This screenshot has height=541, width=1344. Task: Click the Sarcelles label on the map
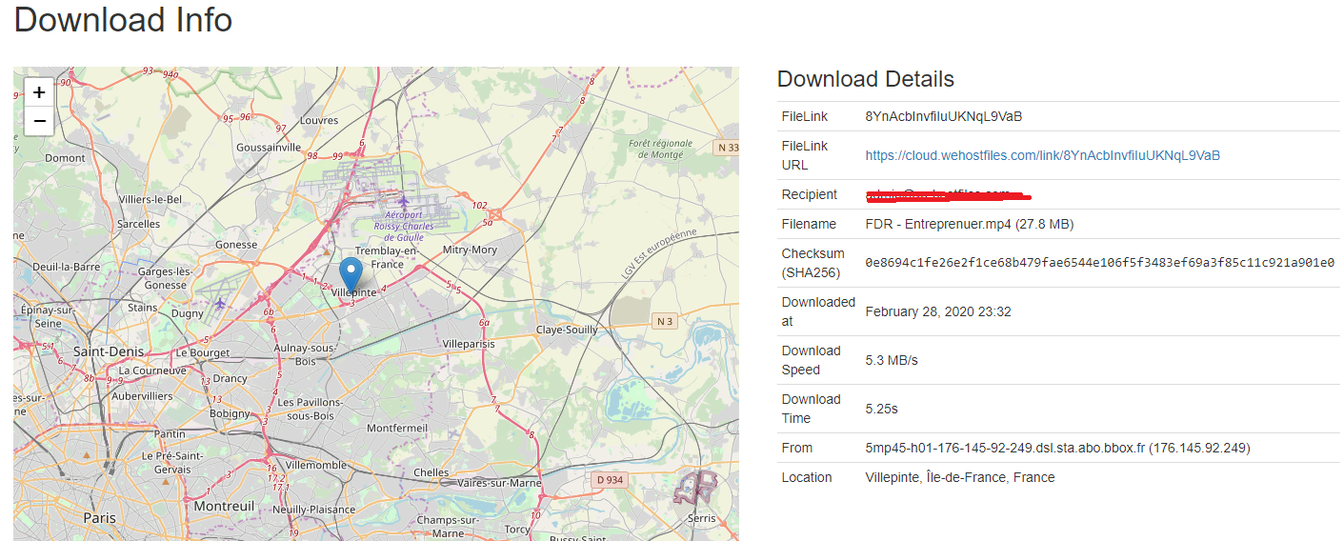click(138, 224)
